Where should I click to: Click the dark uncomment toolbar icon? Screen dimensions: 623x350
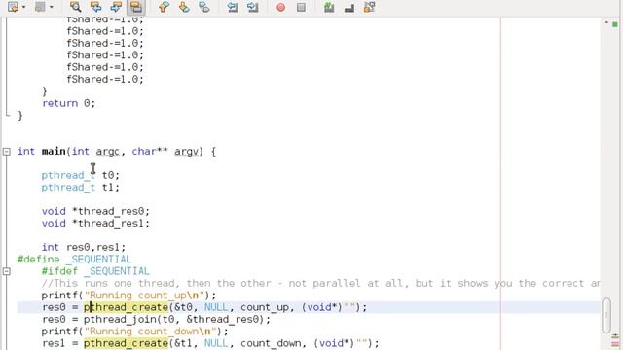click(349, 8)
